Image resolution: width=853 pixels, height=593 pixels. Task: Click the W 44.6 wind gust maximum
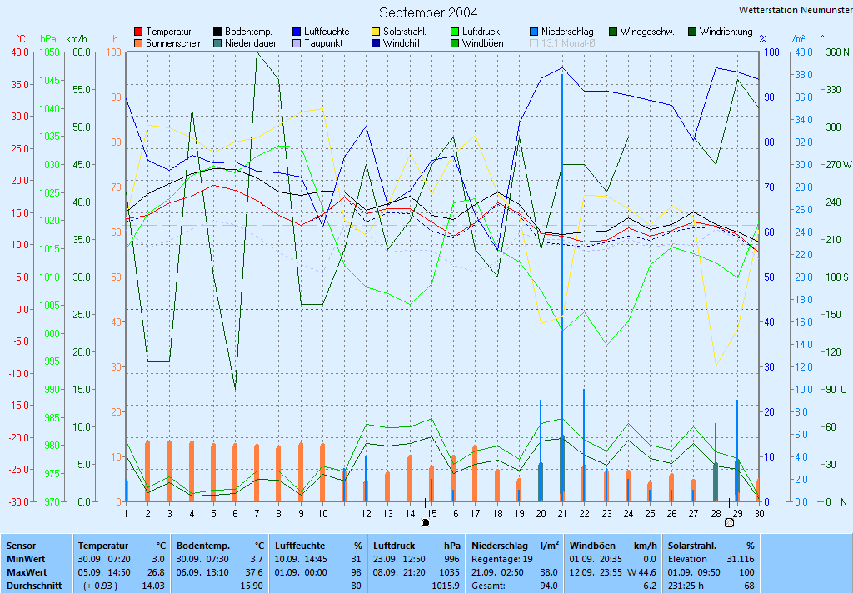point(642,572)
